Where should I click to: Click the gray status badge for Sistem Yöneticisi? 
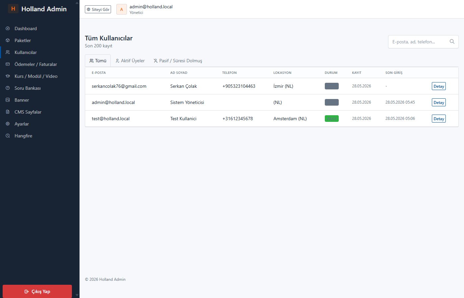tap(332, 102)
